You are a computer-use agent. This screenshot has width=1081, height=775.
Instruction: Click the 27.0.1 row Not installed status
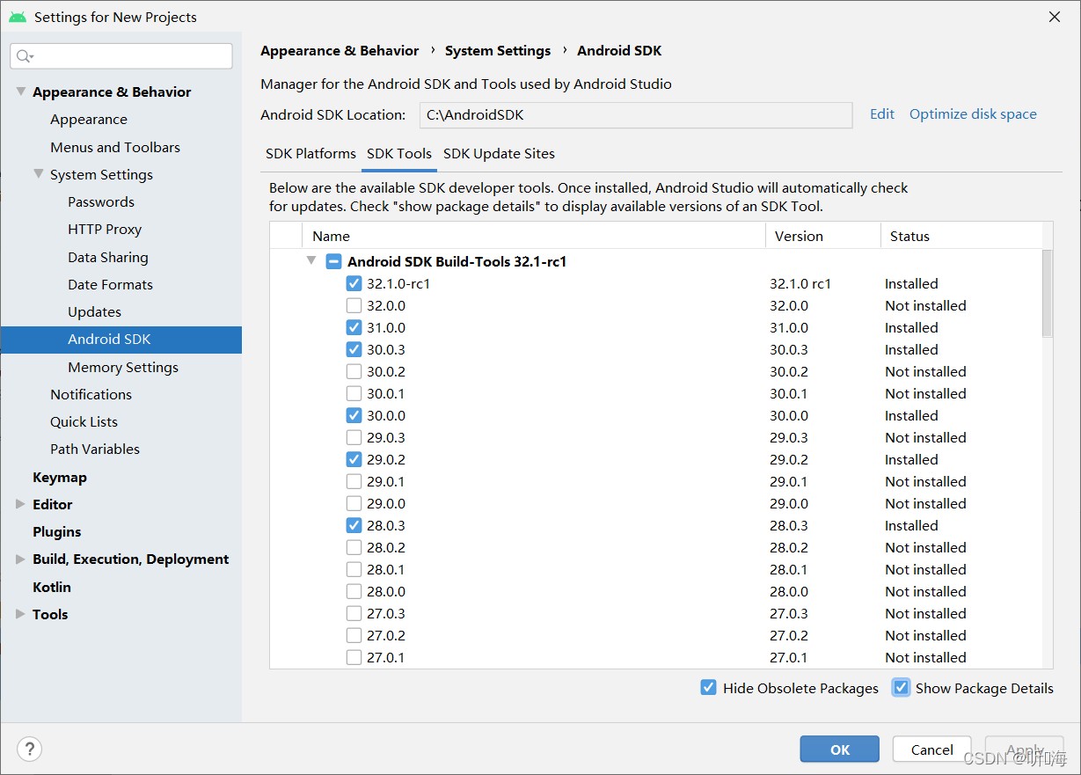coord(925,657)
